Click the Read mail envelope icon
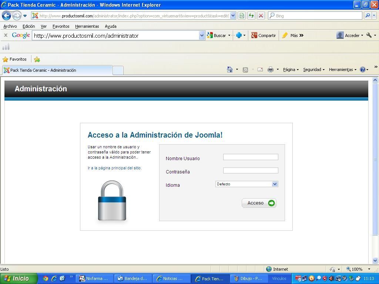Viewport: 379px width, 284px height. [260, 70]
